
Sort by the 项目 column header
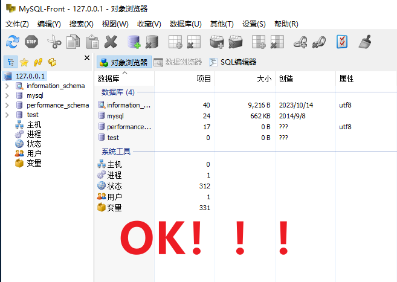click(x=184, y=79)
